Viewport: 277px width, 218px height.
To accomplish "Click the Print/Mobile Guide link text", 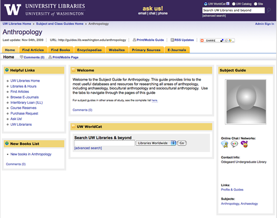I will tap(150, 40).
